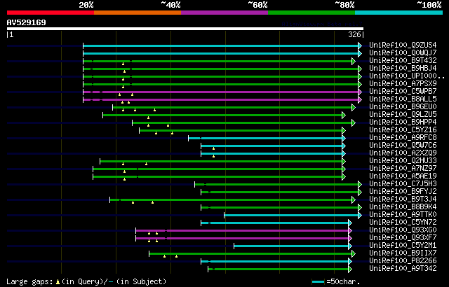Screen dimensions: 449x287
Task: Click the cyan arrowhead on Q5W7C6 row
Action: pyautogui.click(x=344, y=146)
